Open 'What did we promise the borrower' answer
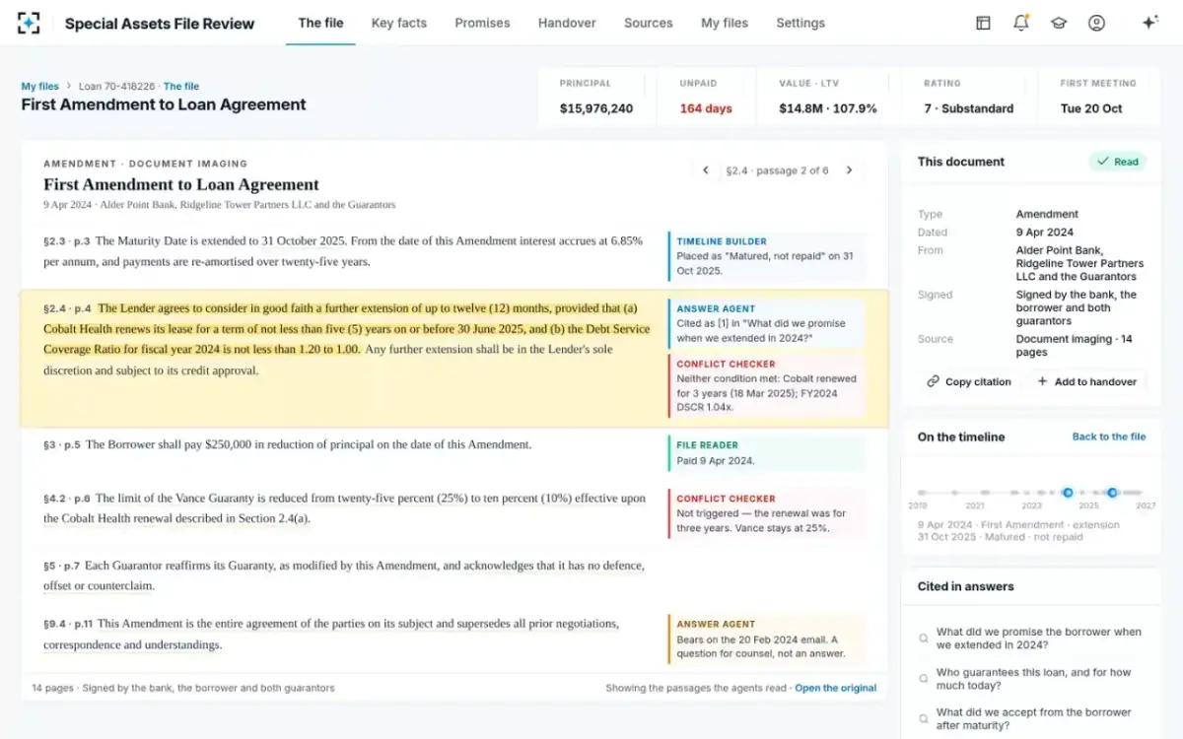 click(x=1030, y=638)
